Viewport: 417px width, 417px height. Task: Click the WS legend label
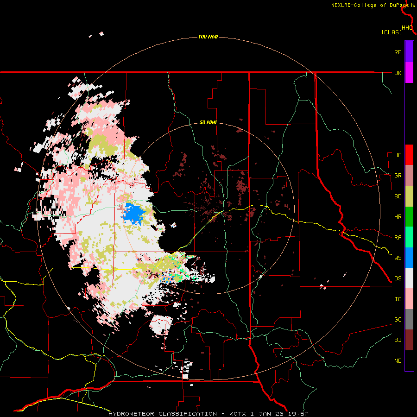[x=398, y=258]
